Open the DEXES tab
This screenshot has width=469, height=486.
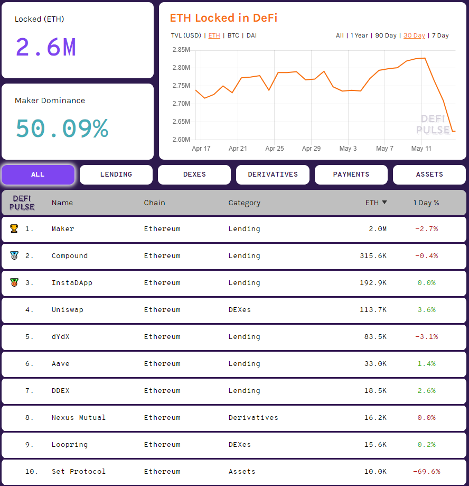tap(194, 175)
